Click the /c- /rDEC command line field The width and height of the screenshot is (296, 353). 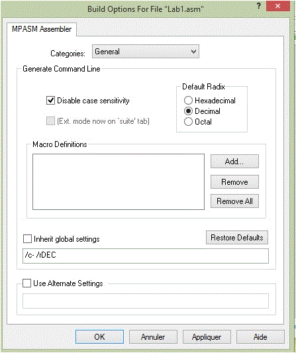pyautogui.click(x=146, y=256)
